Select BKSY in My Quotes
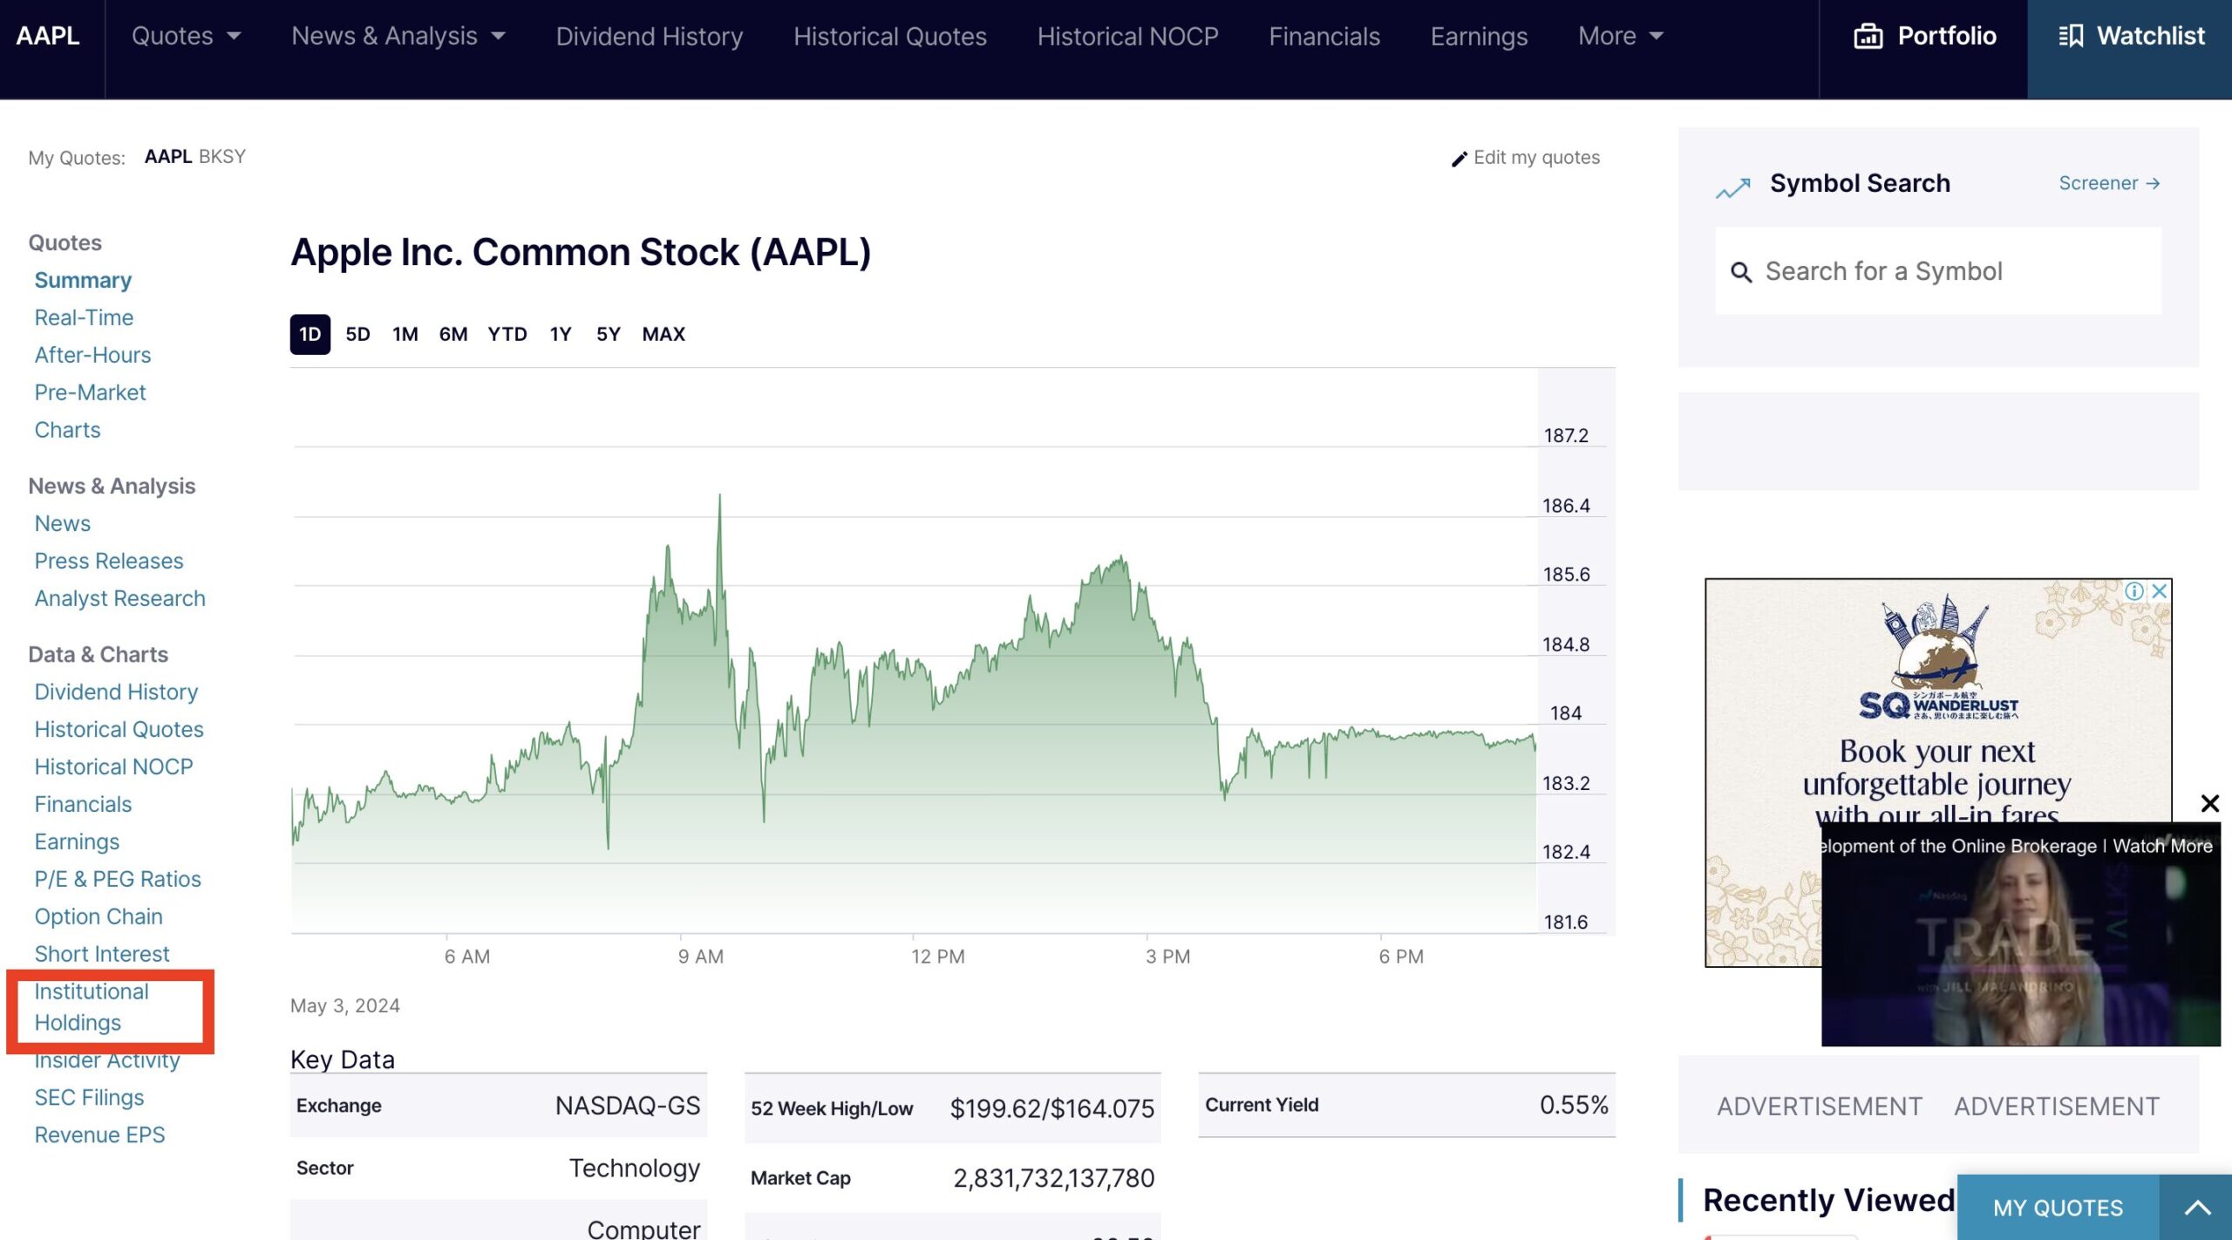The image size is (2232, 1240). coord(221,156)
